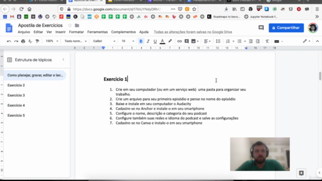Open the Ver menu
Screen dimensions: 322x181
click(49, 32)
